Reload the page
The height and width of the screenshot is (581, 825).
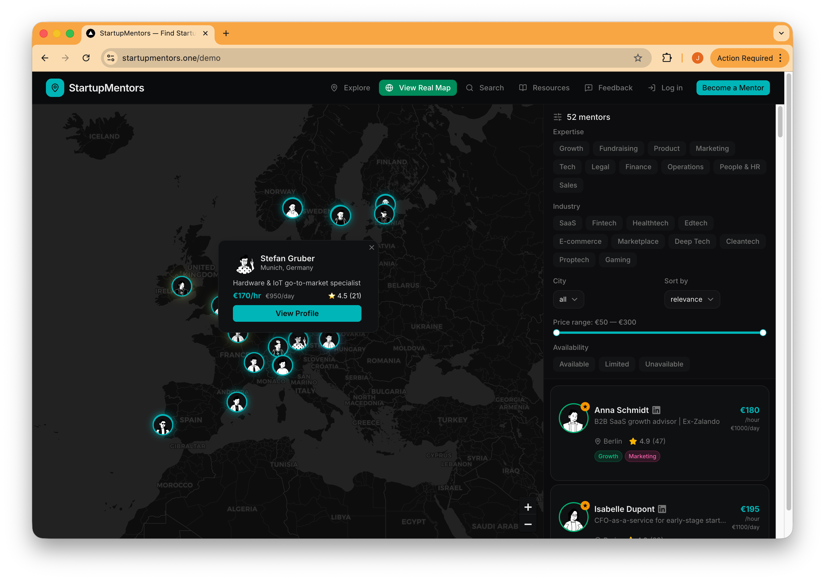(86, 58)
